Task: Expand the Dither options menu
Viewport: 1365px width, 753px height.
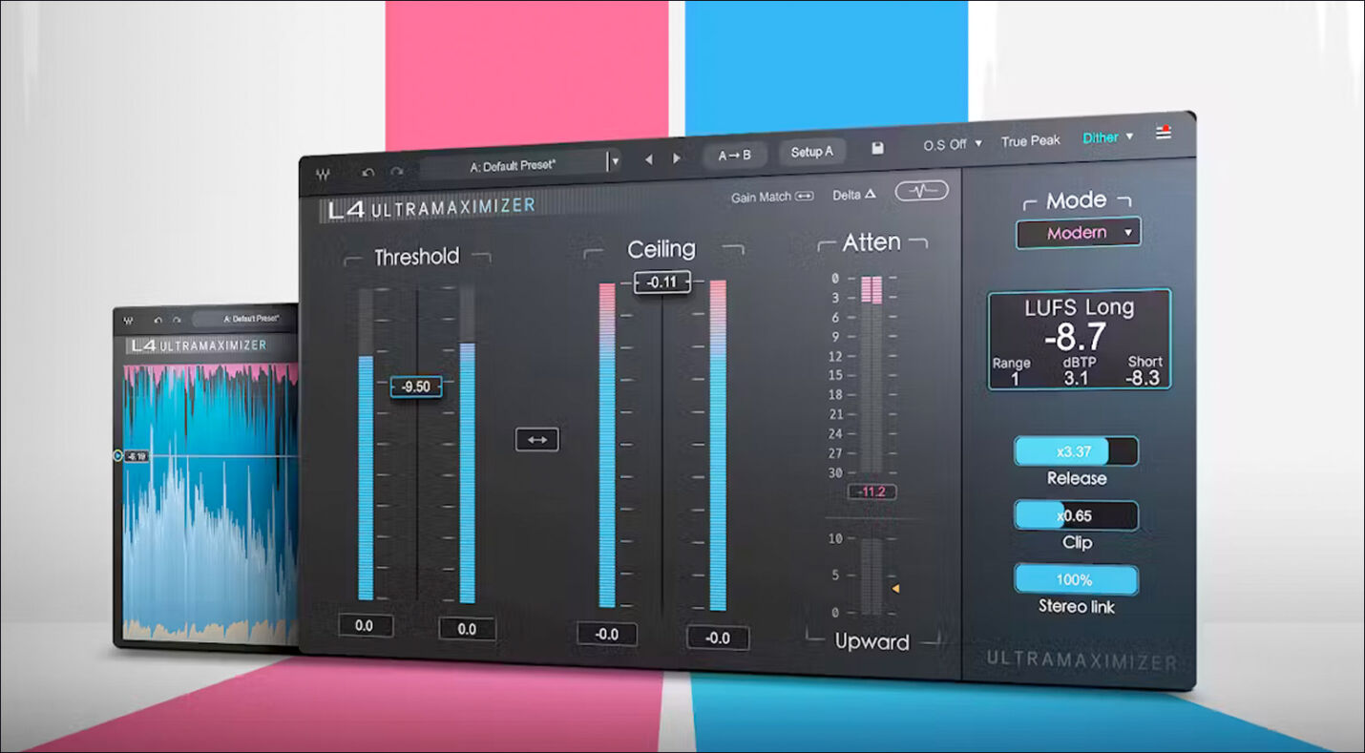Action: pyautogui.click(x=1105, y=137)
